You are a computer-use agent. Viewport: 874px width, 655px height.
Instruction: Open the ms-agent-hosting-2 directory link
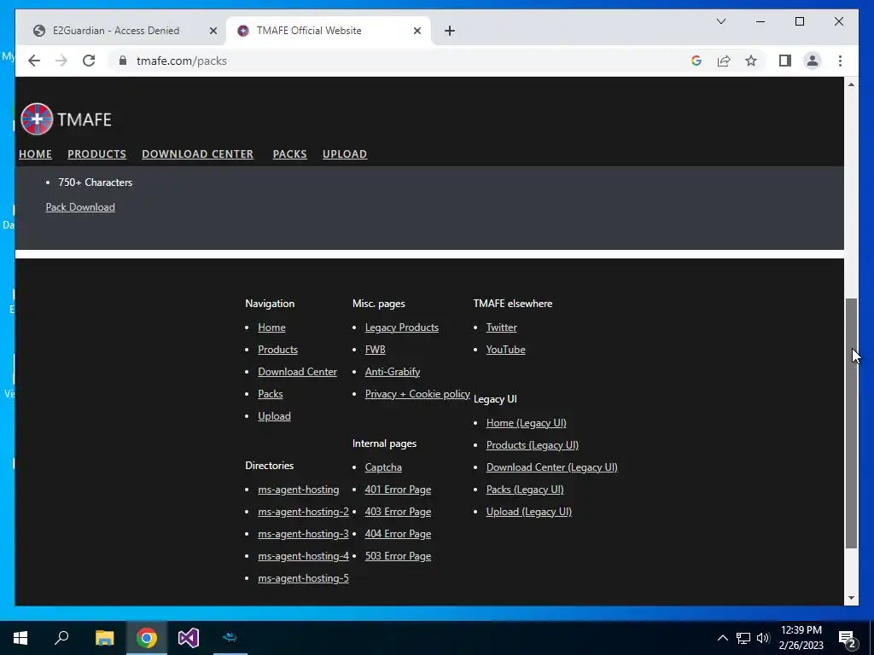click(303, 512)
